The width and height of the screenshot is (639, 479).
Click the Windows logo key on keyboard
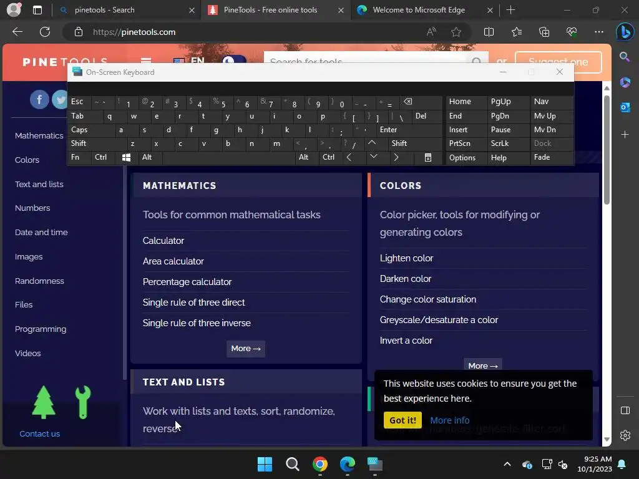click(126, 158)
